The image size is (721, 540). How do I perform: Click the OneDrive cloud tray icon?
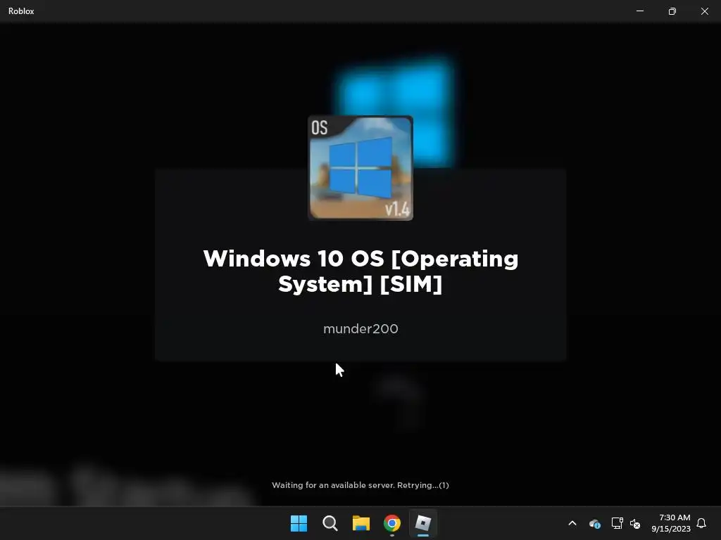(x=595, y=523)
